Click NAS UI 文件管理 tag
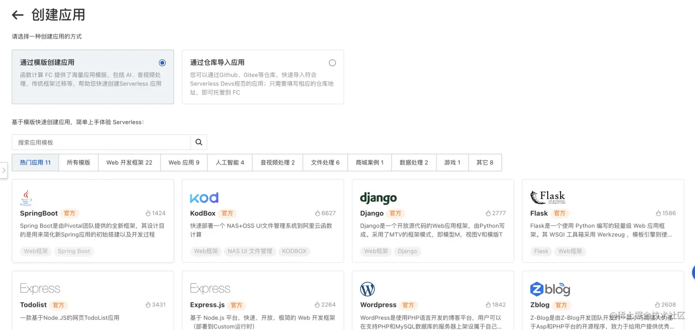Screen dimensions: 695x330 coord(250,251)
